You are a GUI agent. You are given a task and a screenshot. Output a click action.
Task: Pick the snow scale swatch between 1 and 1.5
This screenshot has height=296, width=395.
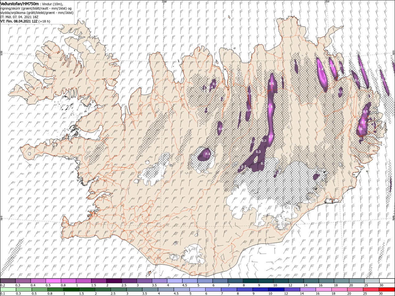click(x=83, y=281)
